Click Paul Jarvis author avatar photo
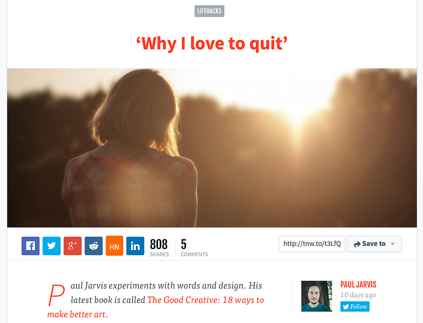 point(317,296)
